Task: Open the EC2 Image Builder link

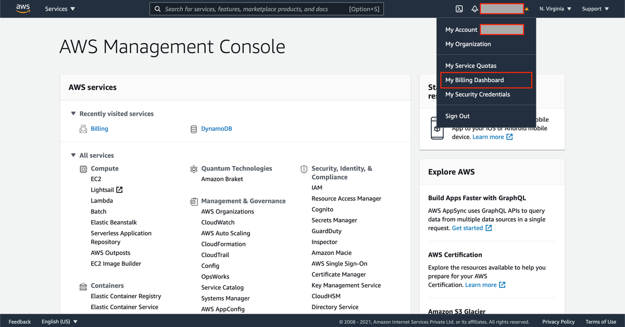Action: [116, 263]
